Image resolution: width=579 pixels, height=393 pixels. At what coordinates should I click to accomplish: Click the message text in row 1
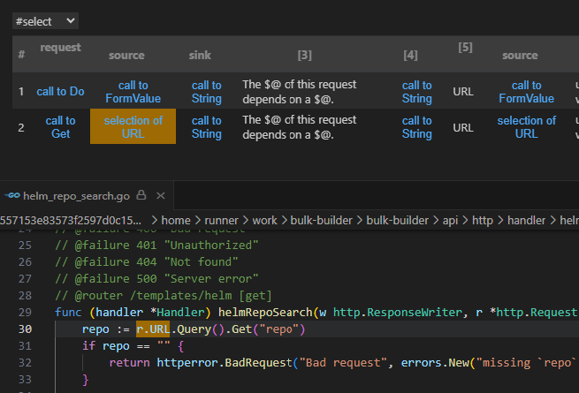[x=299, y=92]
